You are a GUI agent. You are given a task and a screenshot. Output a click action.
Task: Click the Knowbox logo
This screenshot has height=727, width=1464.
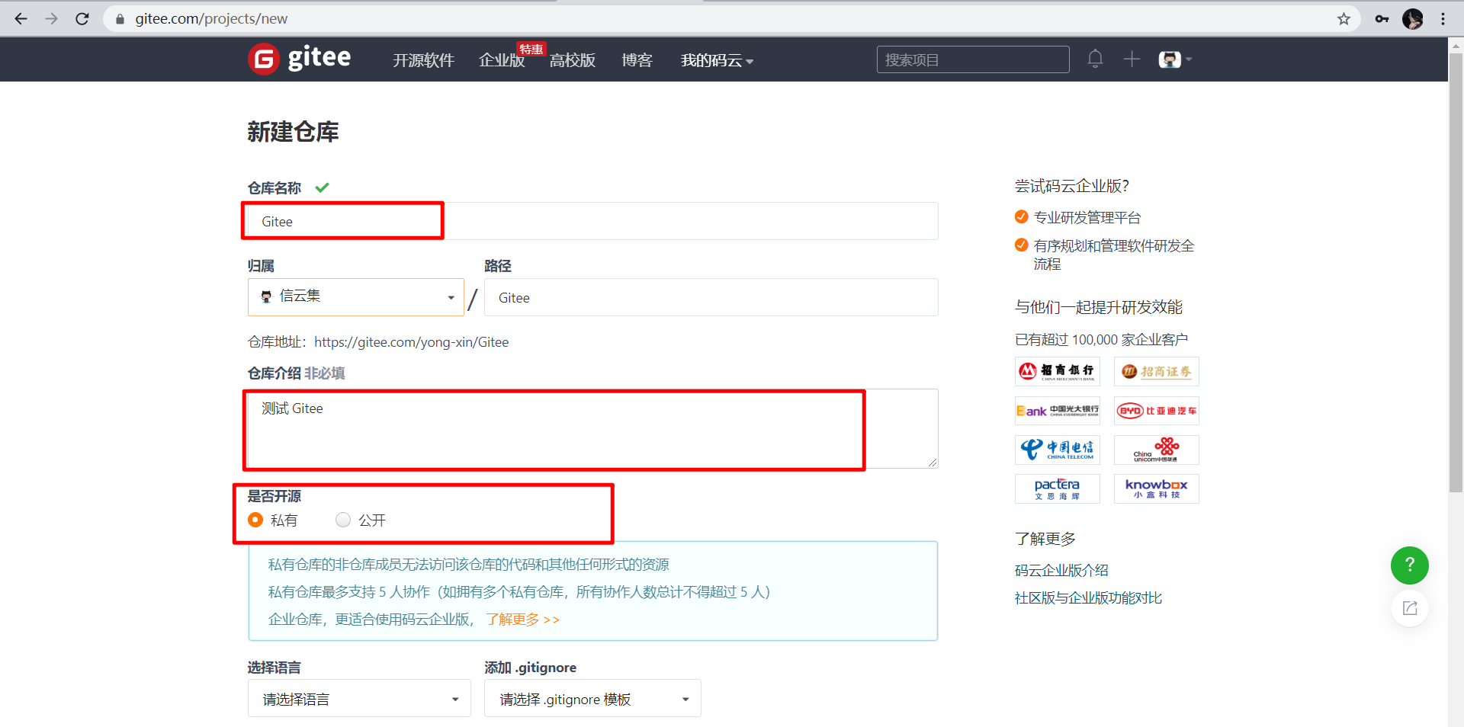[1156, 488]
